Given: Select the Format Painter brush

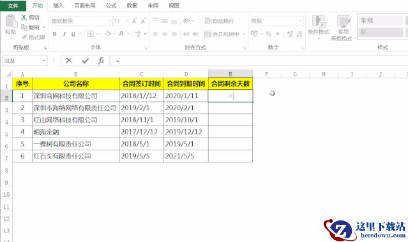Looking at the screenshot, I should tap(24, 37).
